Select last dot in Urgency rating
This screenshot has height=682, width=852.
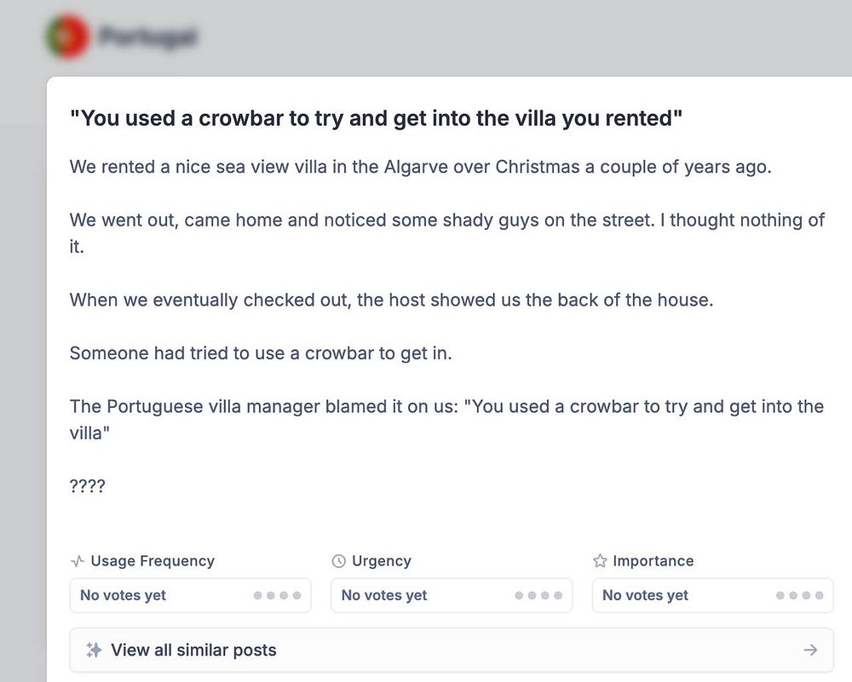click(558, 596)
